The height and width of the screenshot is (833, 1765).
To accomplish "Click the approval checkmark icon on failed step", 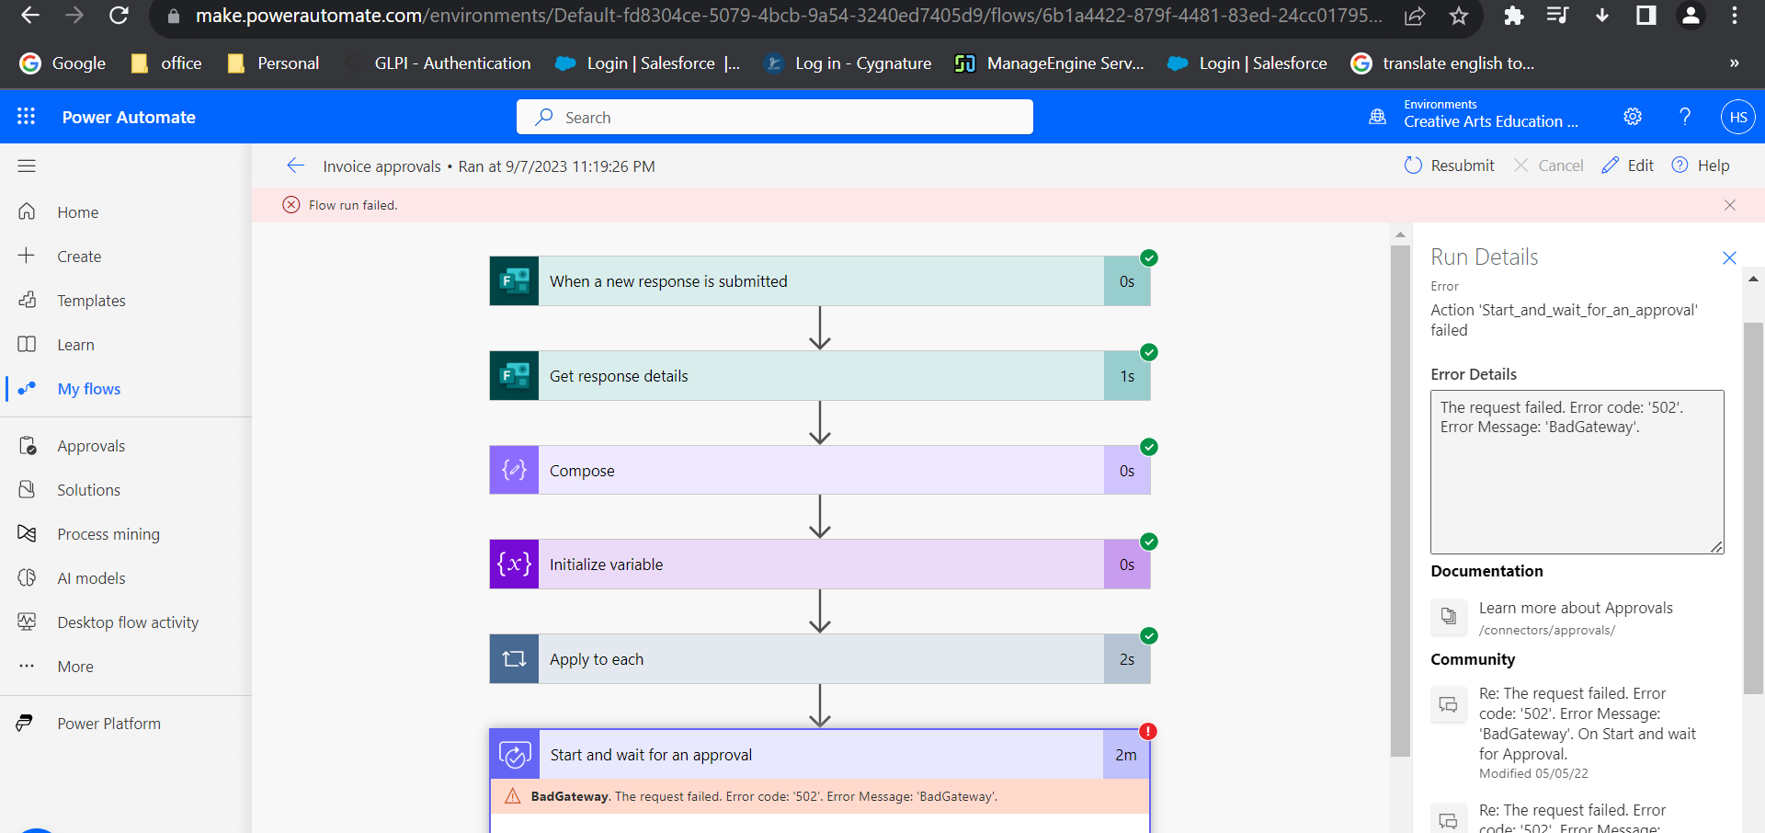I will pyautogui.click(x=515, y=755).
